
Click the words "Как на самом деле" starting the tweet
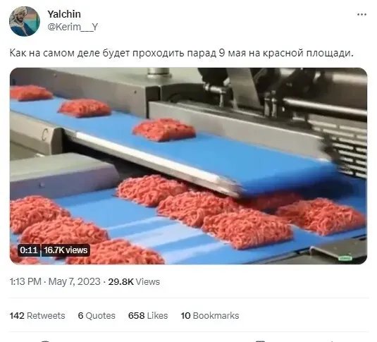pos(54,53)
